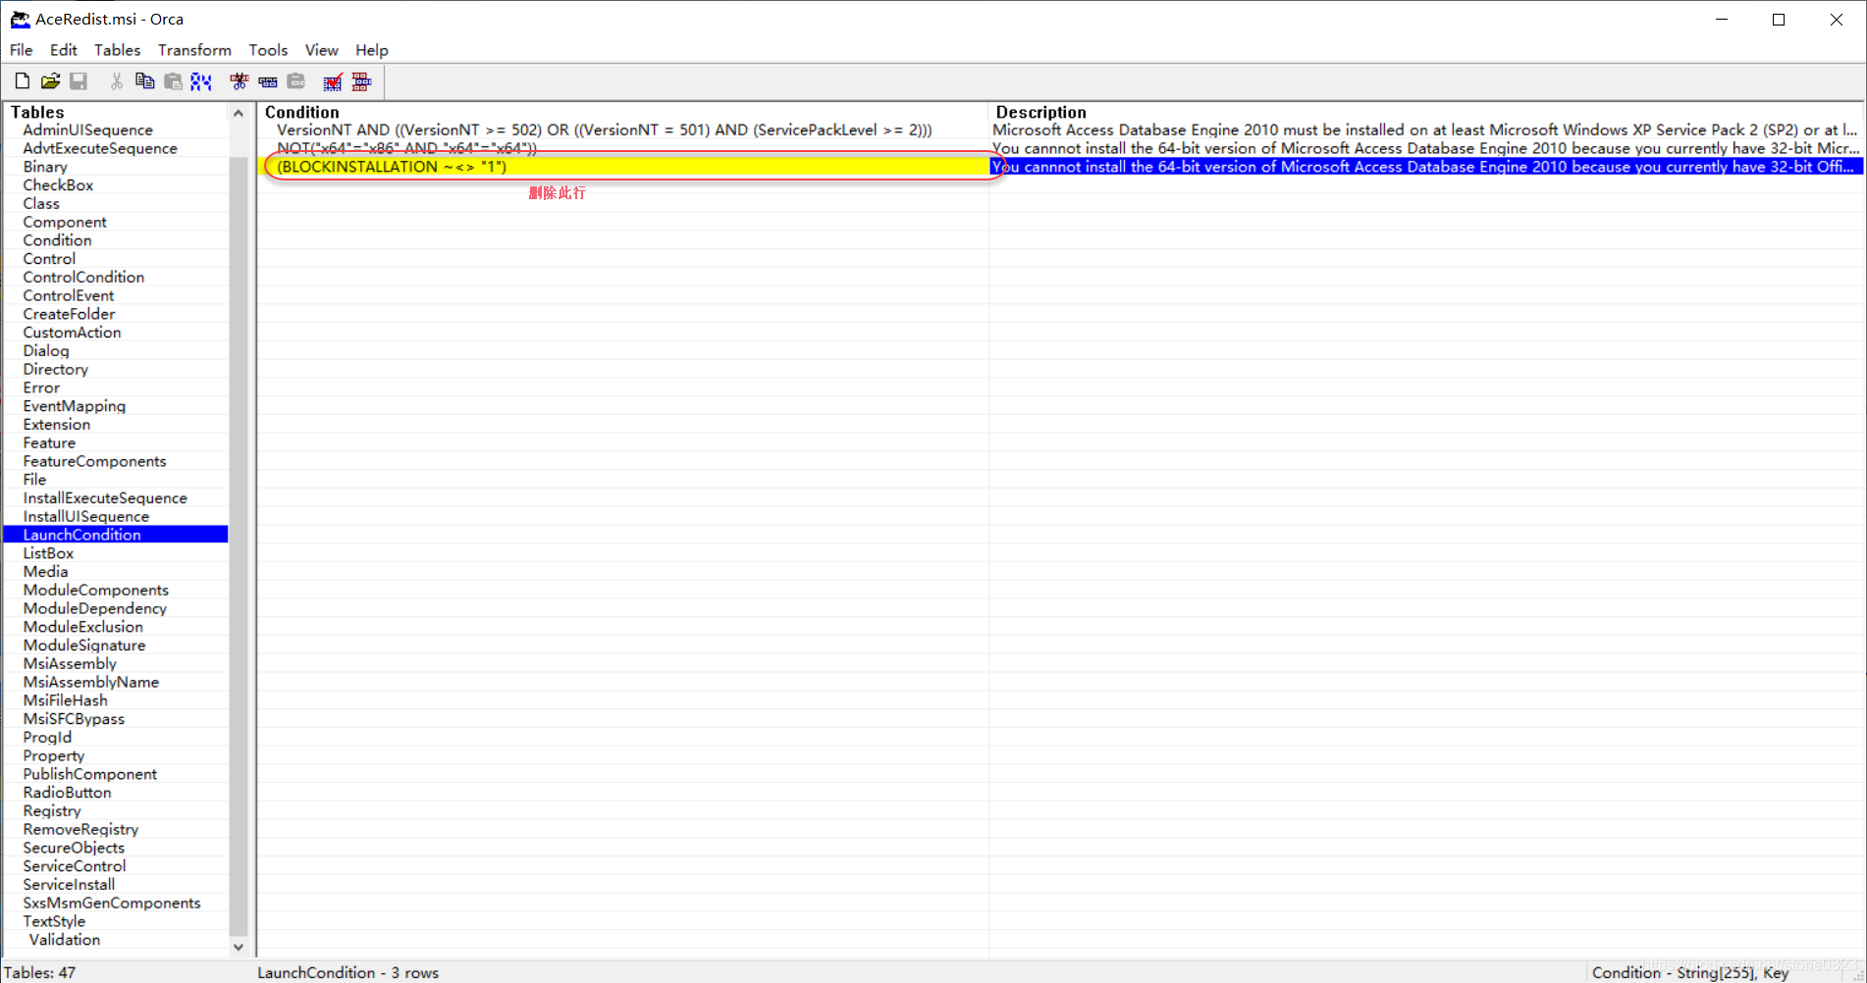Select the InstallUISequence table
1867x983 pixels.
(86, 516)
